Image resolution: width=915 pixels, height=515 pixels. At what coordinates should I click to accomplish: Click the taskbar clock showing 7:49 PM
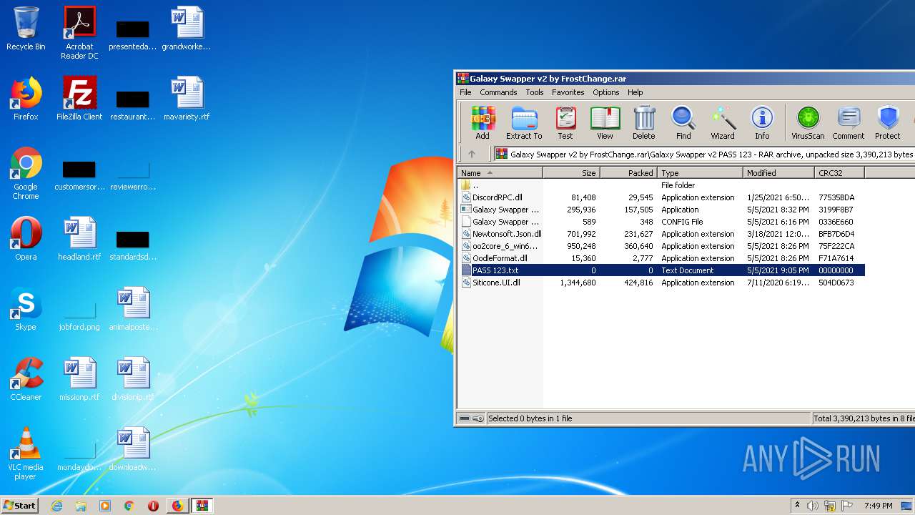tap(878, 506)
